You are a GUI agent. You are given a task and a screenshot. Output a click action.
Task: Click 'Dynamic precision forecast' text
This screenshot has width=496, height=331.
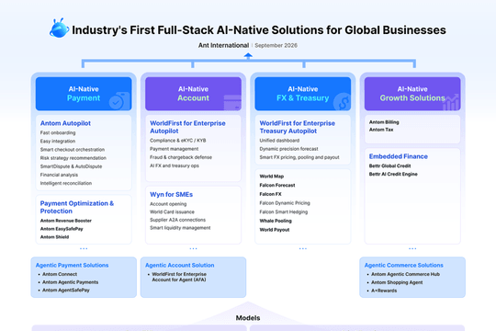[288, 149]
